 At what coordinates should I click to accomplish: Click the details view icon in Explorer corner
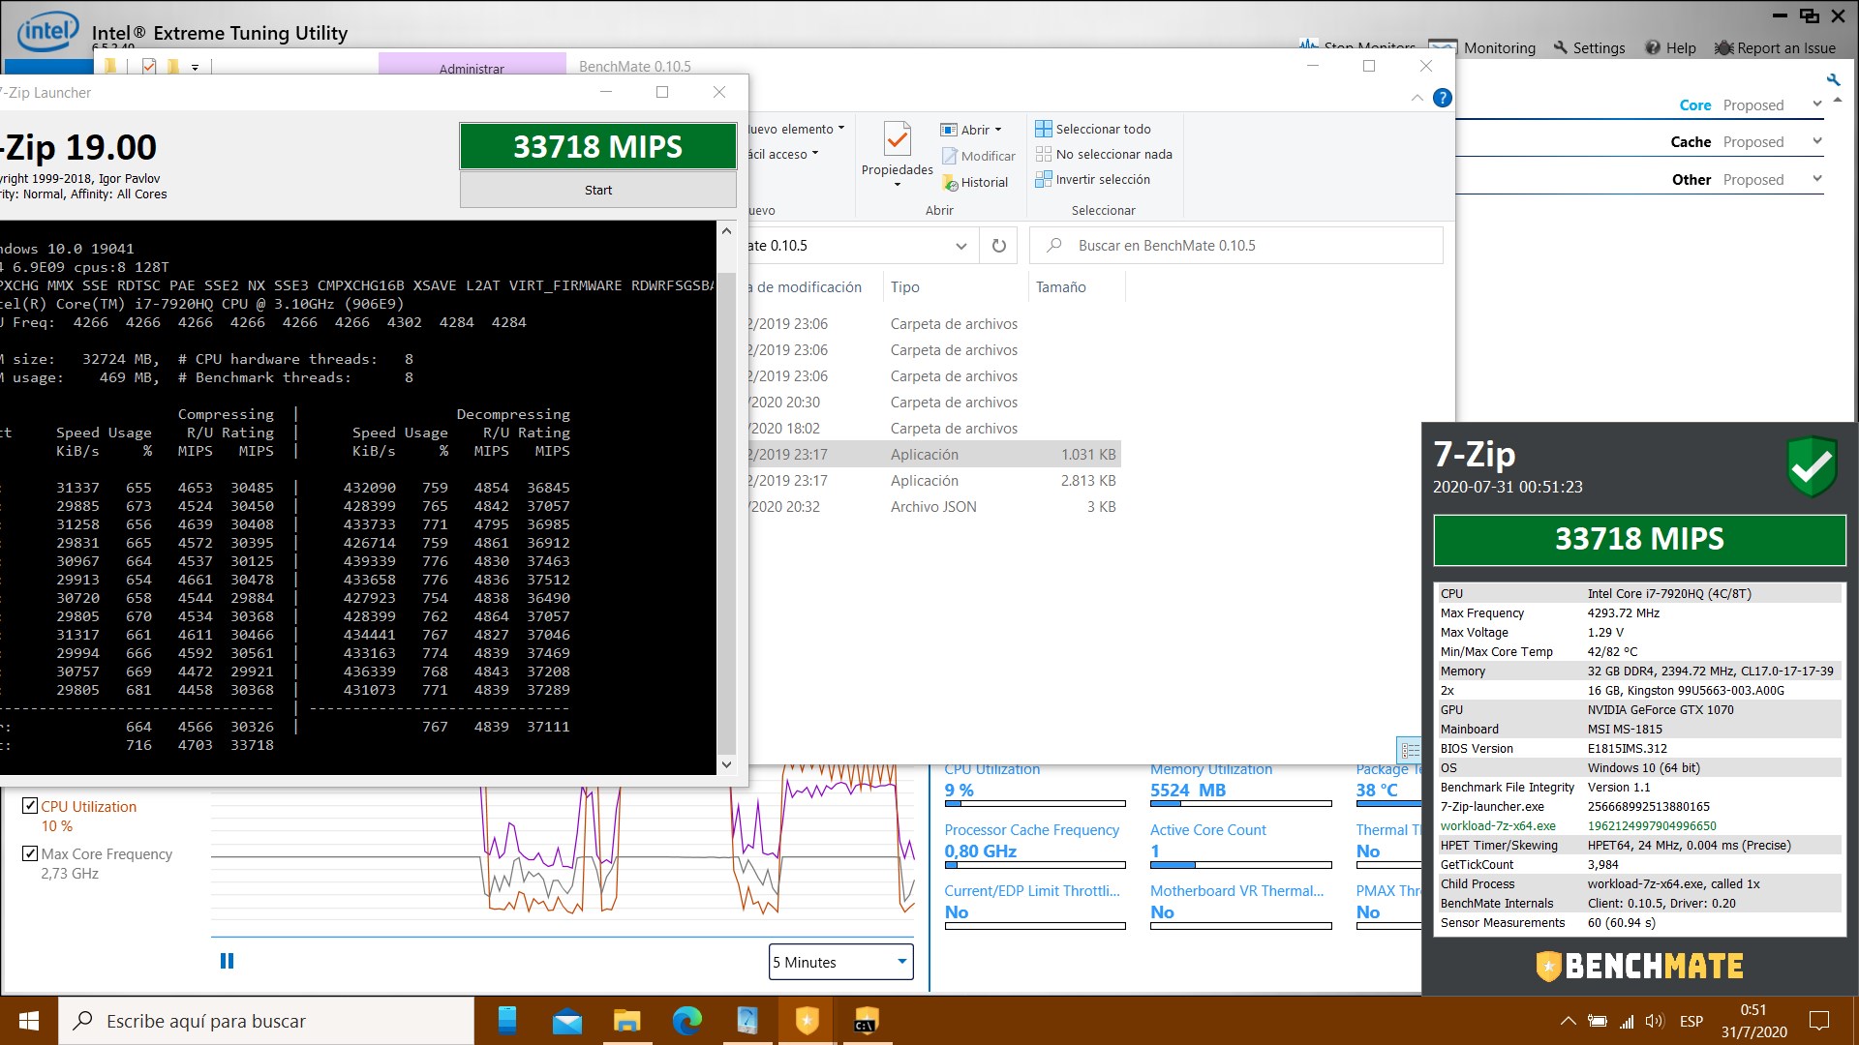[1411, 750]
